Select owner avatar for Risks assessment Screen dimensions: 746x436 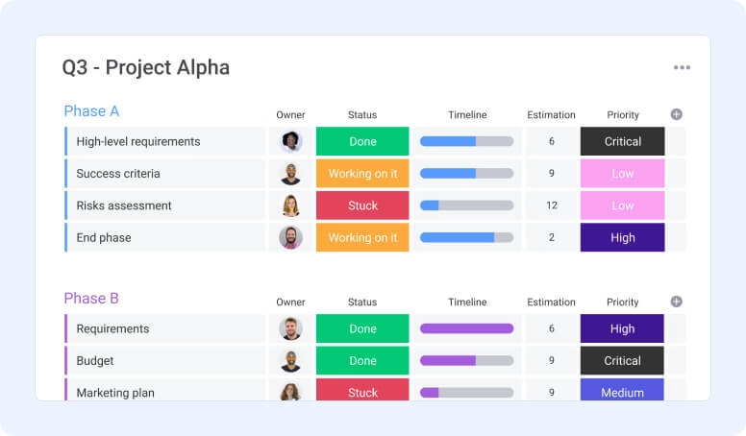291,206
